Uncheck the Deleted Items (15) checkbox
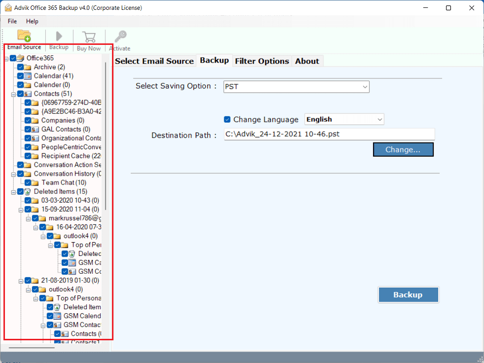This screenshot has width=484, height=363. pyautogui.click(x=20, y=192)
